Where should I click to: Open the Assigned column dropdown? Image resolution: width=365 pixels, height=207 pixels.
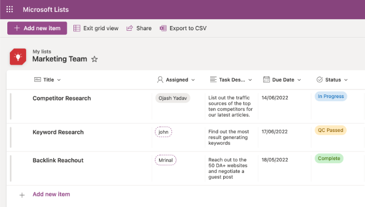(x=193, y=80)
